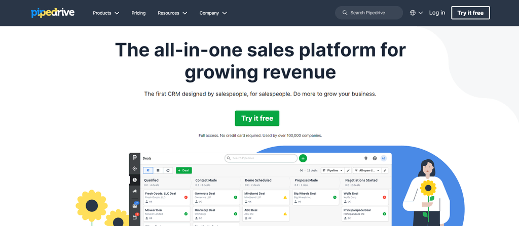Click pencil icon next to All open deals filter
Screen dimensions: 519x226
[385, 170]
